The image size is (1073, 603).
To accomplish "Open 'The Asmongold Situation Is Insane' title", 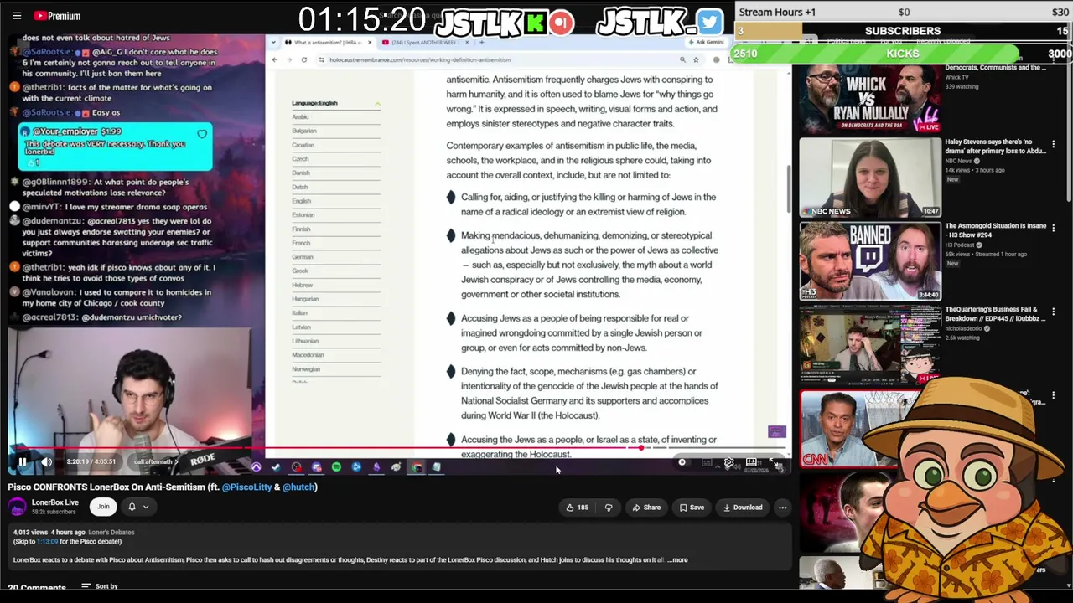I will click(x=996, y=230).
